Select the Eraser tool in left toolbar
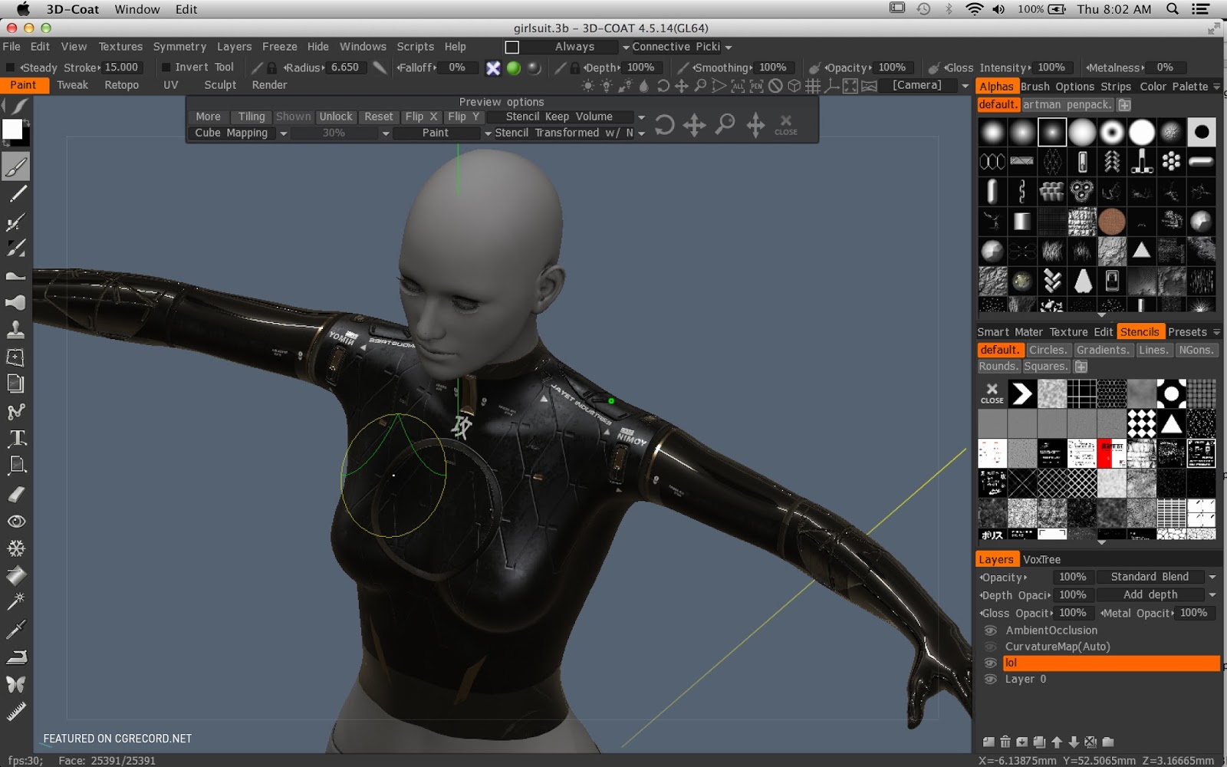 pos(16,494)
